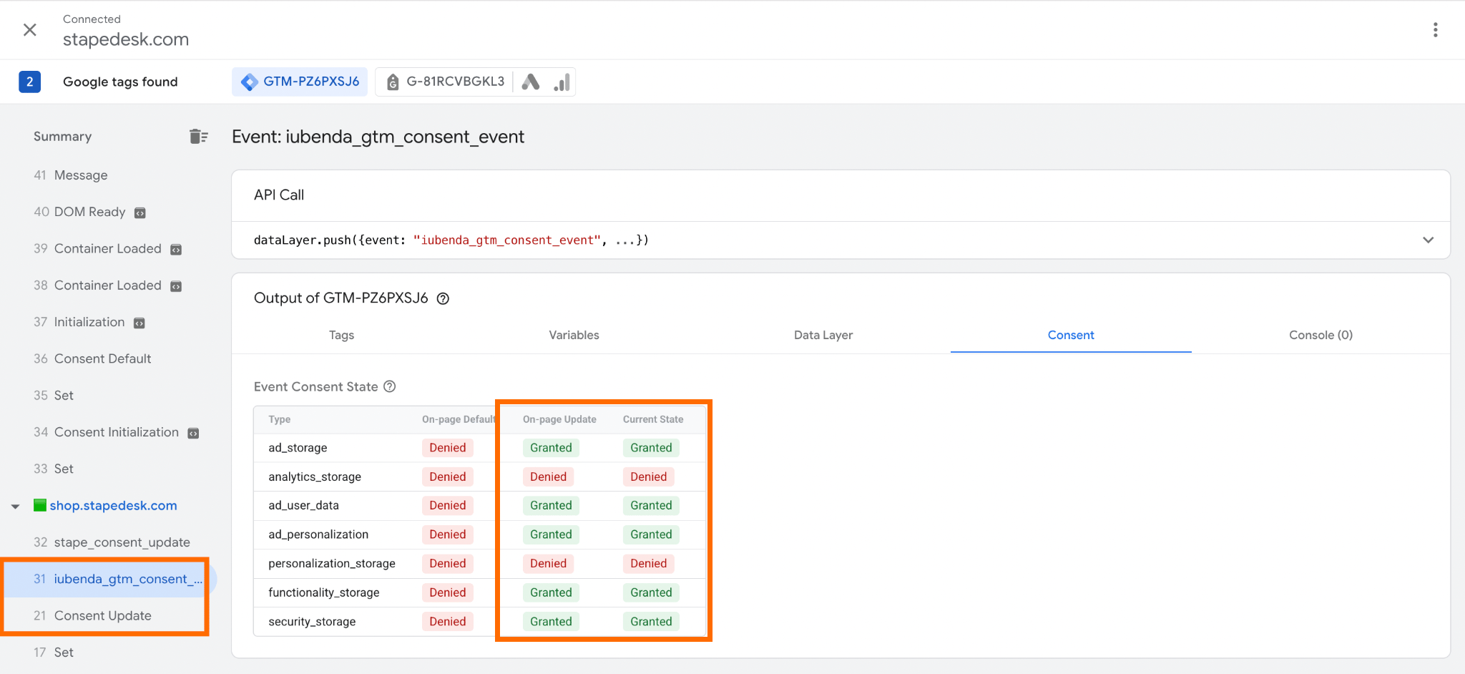Click the Analytics bar chart icon
This screenshot has height=674, width=1465.
(x=562, y=82)
